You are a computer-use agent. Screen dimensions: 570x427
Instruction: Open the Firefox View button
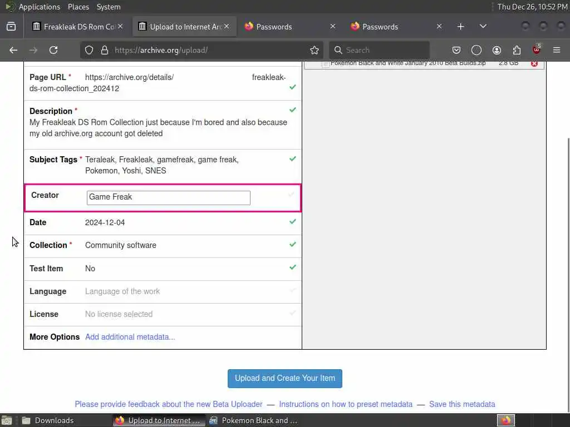click(x=11, y=27)
